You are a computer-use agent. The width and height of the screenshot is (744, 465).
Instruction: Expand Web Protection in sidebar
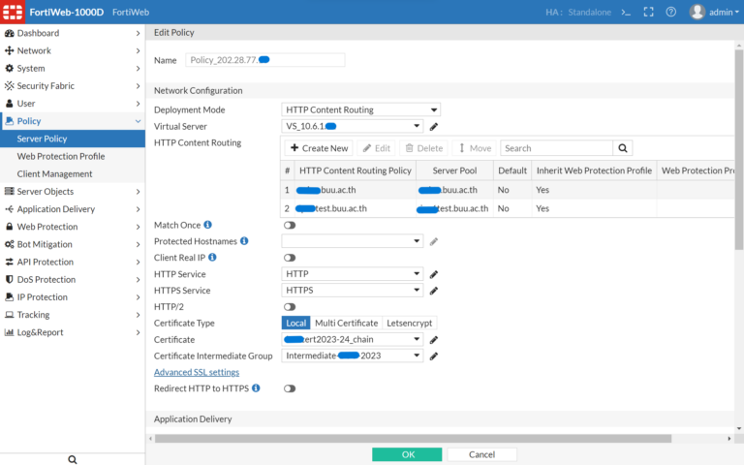72,227
